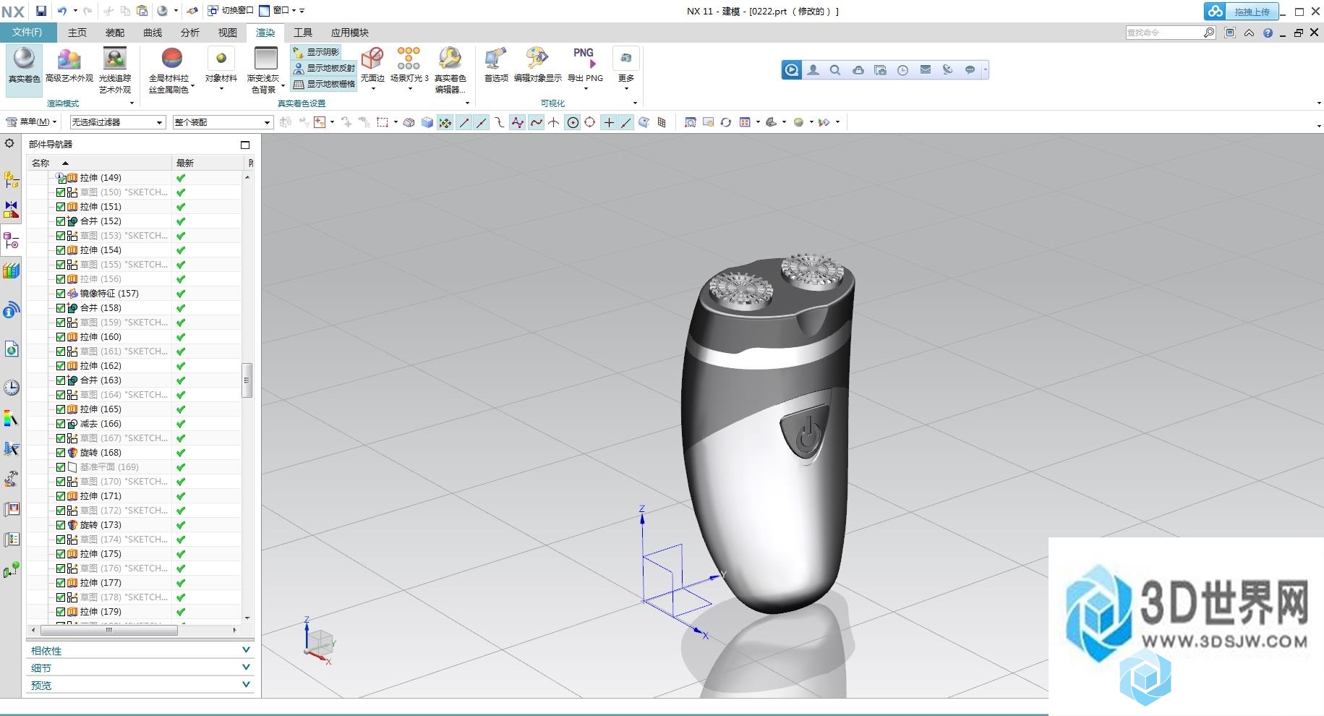Toggle 显示地板反射 floor reflection

pos(324,68)
